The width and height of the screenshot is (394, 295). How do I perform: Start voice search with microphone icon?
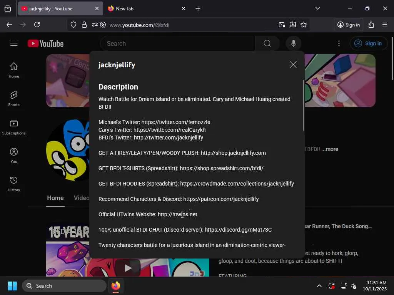[293, 43]
